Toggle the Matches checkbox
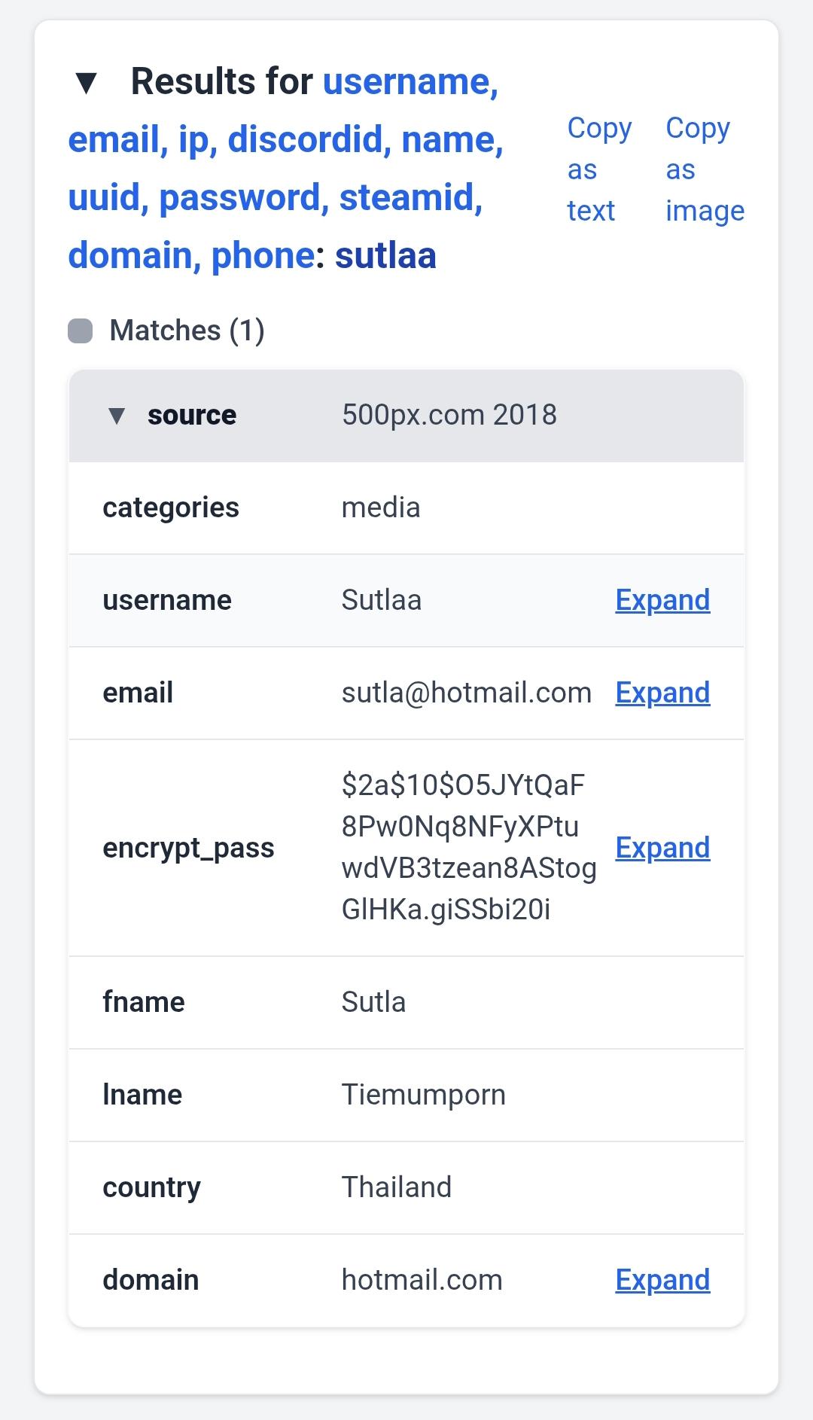 point(81,331)
